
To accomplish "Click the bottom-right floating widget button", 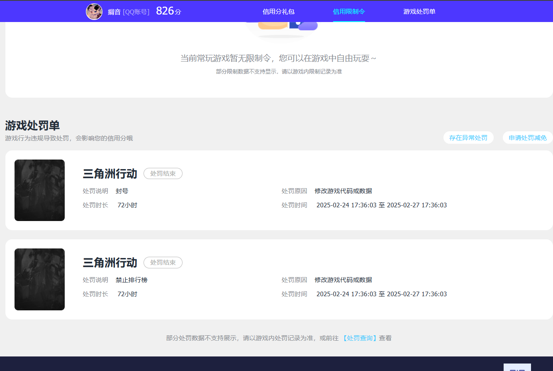I will click(517, 367).
